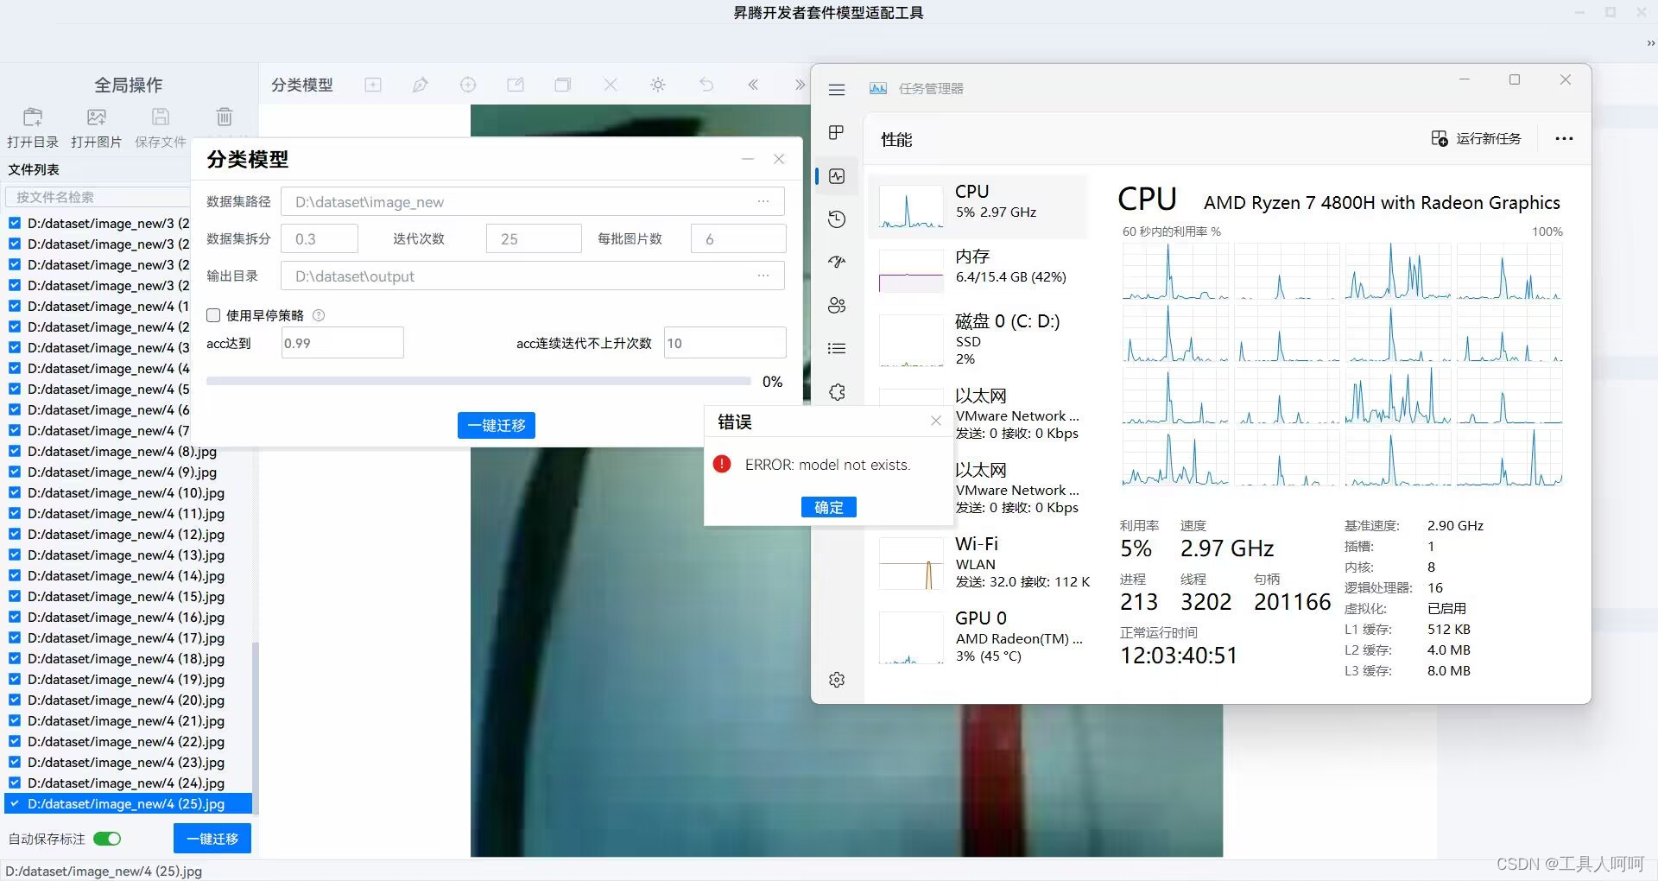The width and height of the screenshot is (1658, 881).
Task: Select the pen edit toolbar icon
Action: tap(421, 85)
